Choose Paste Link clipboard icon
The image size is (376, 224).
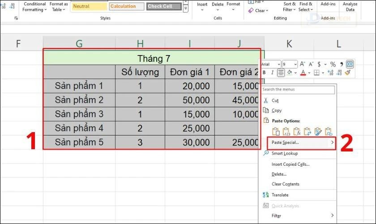pos(329,132)
